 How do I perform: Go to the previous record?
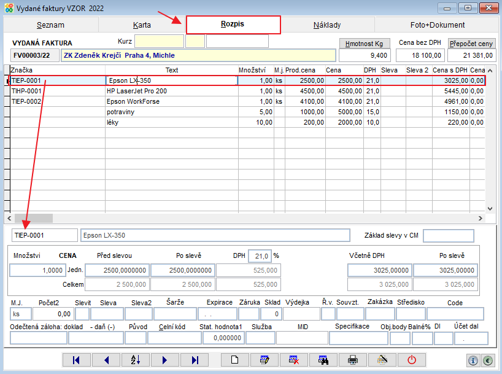coord(106,360)
